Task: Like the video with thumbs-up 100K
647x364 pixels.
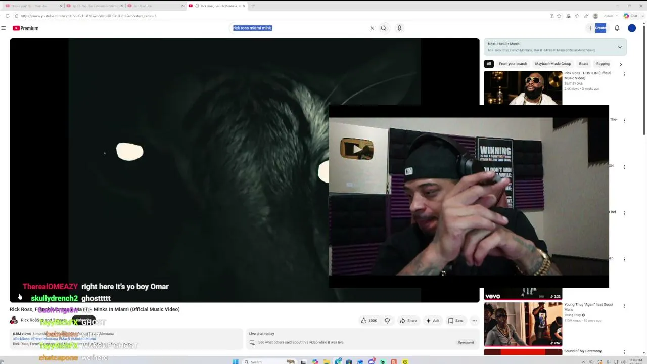Action: [x=369, y=321]
